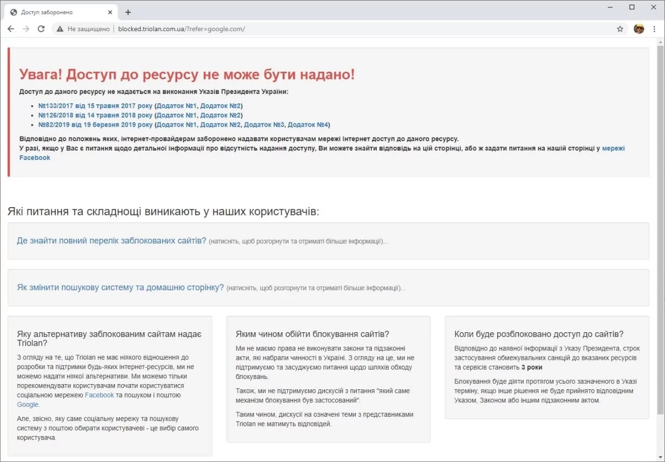665x462 pixels.
Task: Open decree №133/2017 від 15 травня 2017 link
Action: pyautogui.click(x=96, y=106)
